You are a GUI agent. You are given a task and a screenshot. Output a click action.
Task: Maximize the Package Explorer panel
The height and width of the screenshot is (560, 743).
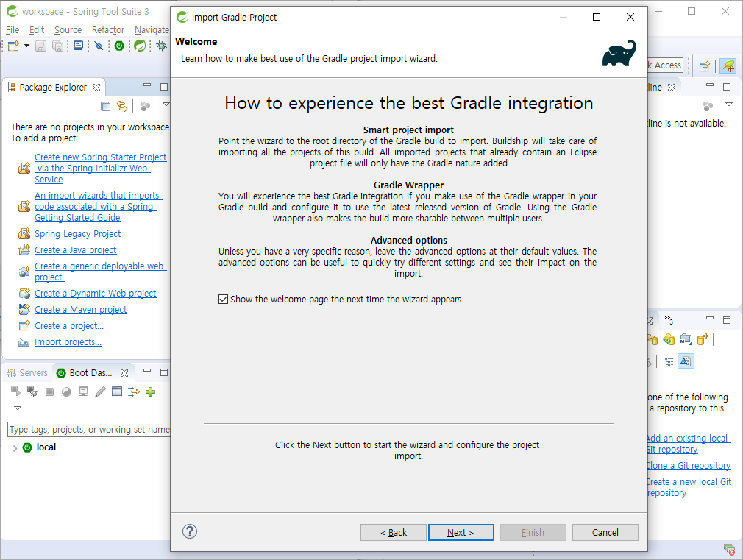coord(164,86)
